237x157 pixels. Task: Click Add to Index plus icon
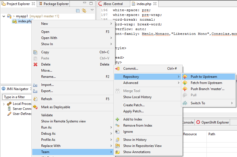(x=117, y=119)
